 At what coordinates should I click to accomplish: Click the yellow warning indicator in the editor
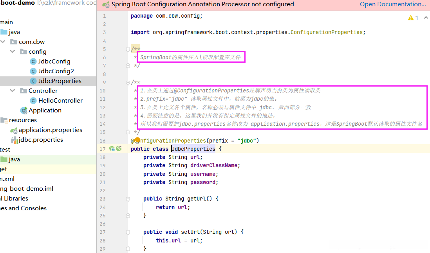[411, 18]
